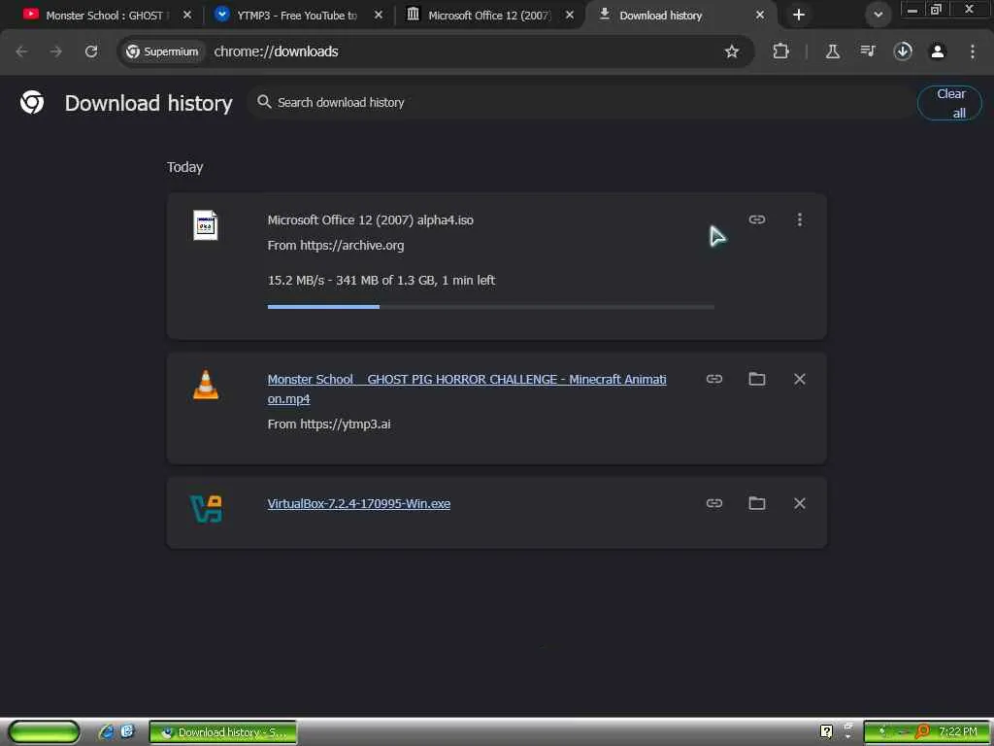Viewport: 994px width, 746px height.
Task: Close the Microsoft Office 12 tab
Action: pos(570,15)
